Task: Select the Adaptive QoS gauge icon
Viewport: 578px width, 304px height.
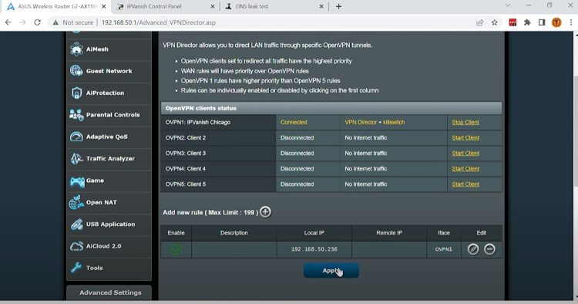Action: point(76,137)
